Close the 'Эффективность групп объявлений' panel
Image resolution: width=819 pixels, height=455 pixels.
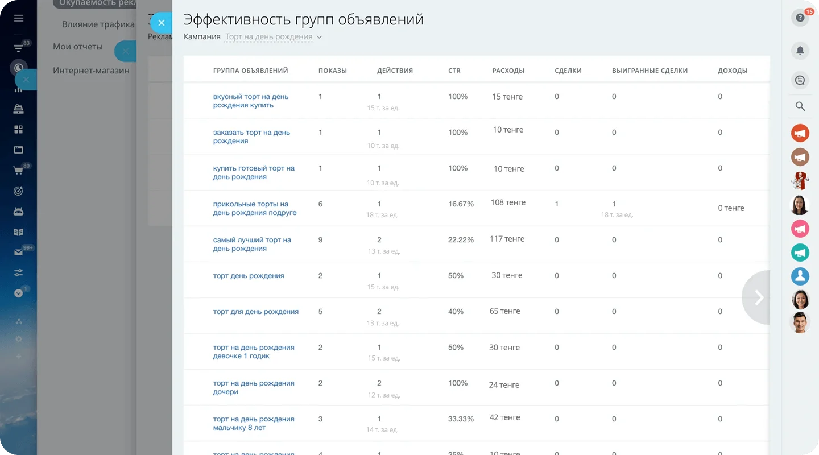[162, 23]
